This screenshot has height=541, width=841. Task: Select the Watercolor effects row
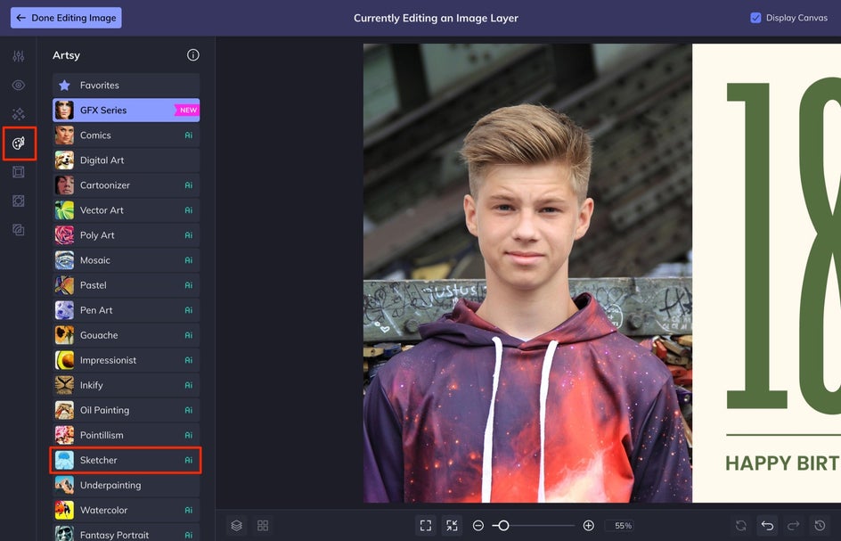pyautogui.click(x=126, y=510)
